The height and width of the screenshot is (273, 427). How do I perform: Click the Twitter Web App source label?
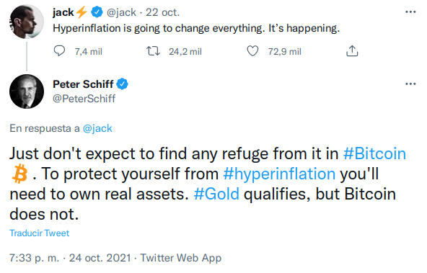(181, 258)
